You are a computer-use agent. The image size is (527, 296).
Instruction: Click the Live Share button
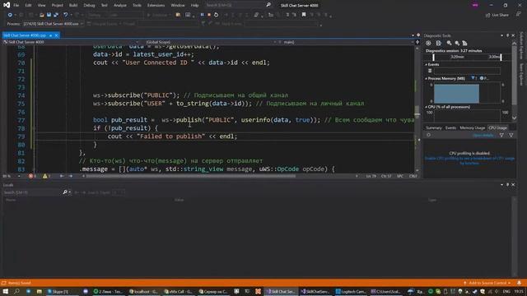(x=497, y=15)
